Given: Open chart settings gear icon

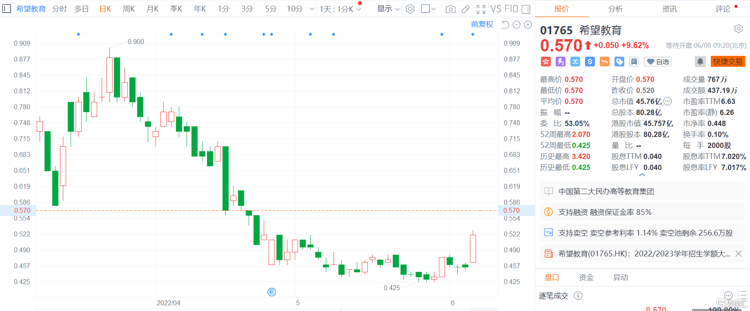Looking at the screenshot, I should 410,9.
